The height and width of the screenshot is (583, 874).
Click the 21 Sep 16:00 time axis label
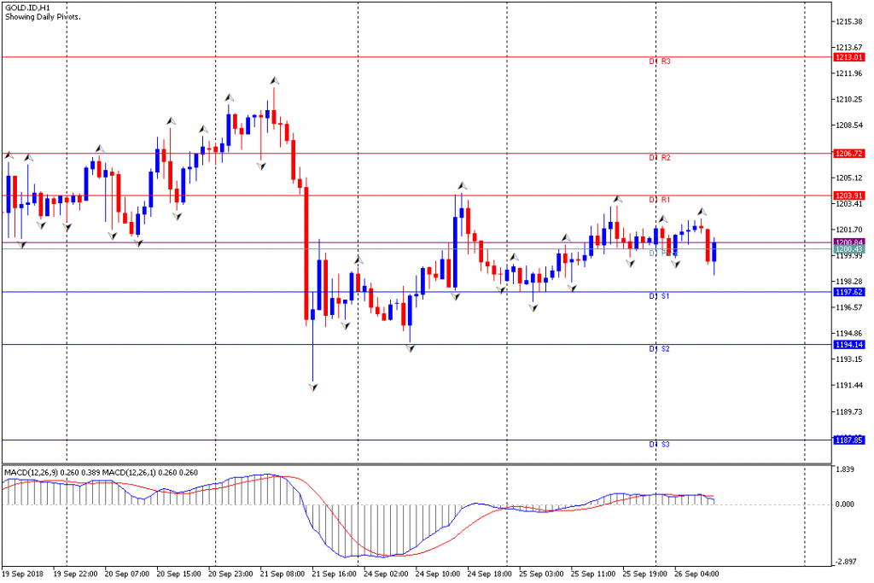334,574
